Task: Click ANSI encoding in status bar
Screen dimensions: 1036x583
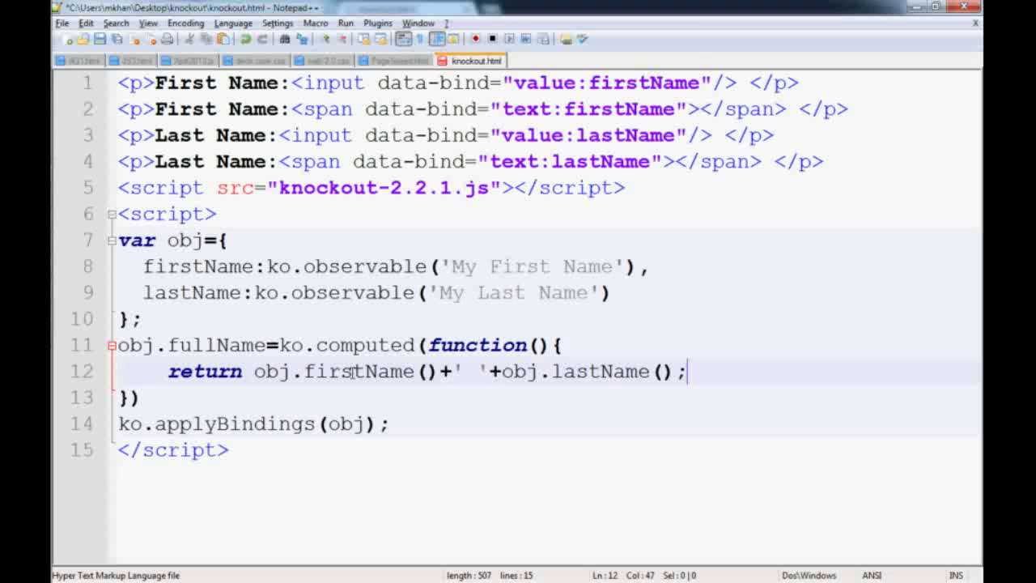Action: 872,576
